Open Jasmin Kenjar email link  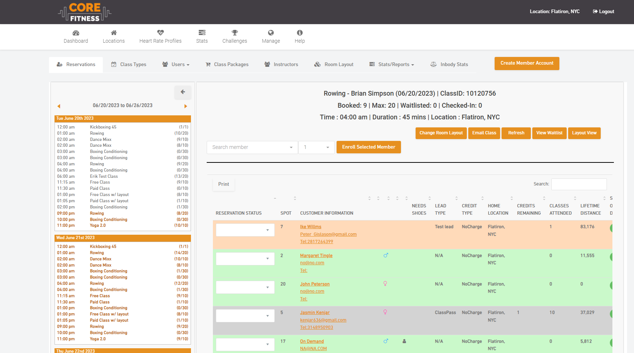(323, 320)
